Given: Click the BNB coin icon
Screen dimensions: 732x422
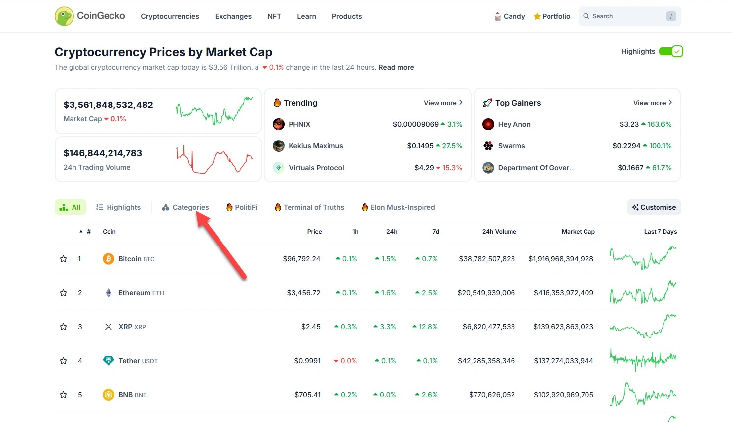Looking at the screenshot, I should point(109,395).
